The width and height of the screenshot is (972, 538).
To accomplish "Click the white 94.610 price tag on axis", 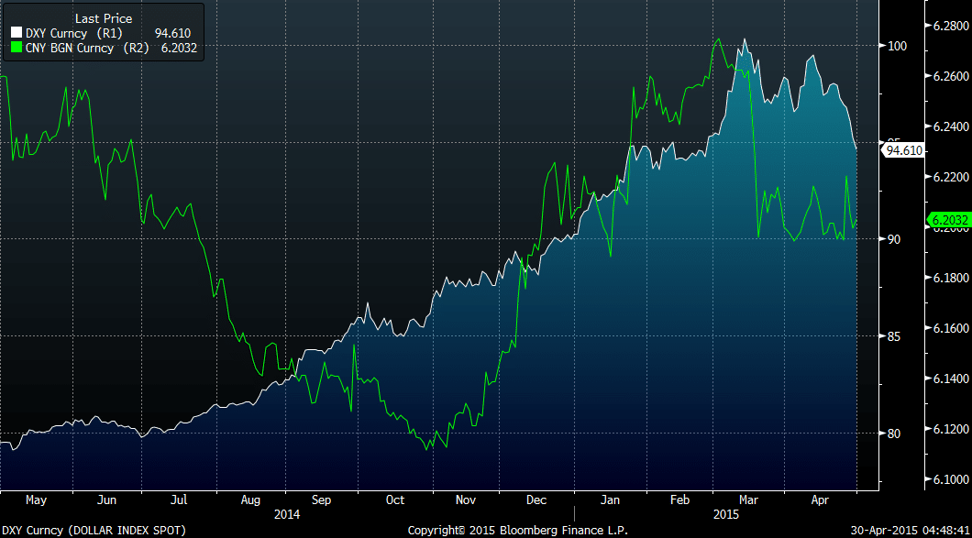I will (x=903, y=150).
